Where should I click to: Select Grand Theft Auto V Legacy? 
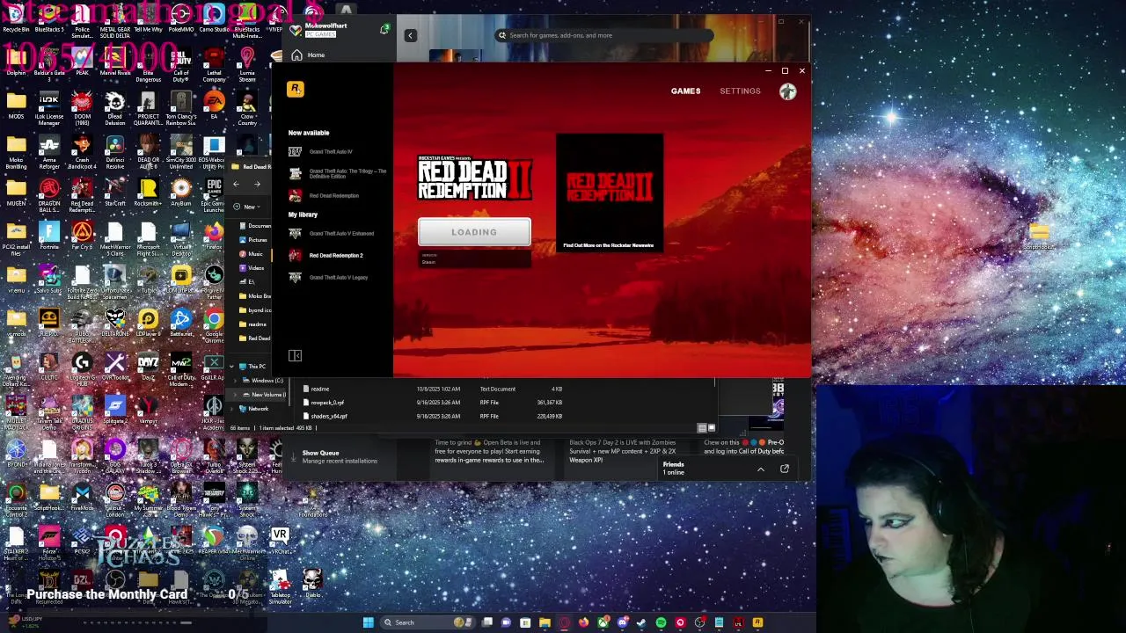coord(330,278)
